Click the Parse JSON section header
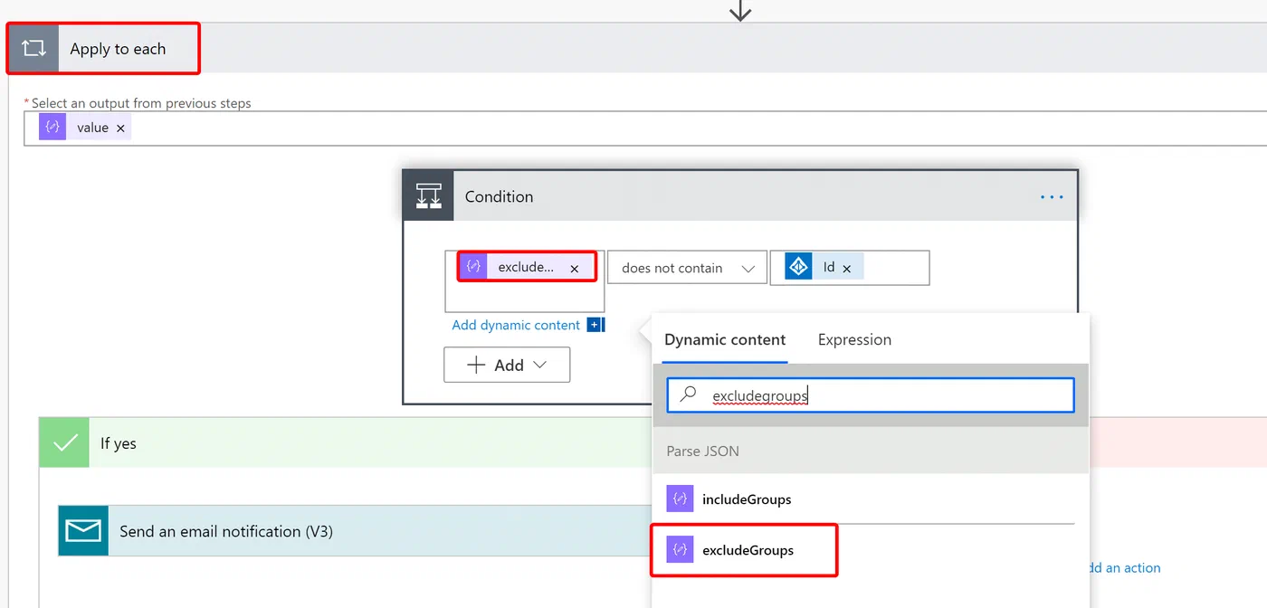This screenshot has height=608, width=1267. click(871, 451)
